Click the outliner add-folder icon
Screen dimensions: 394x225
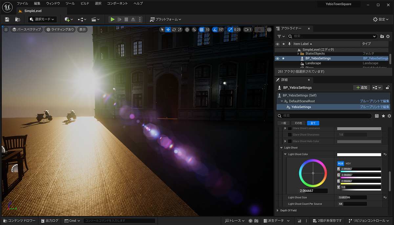coord(382,36)
